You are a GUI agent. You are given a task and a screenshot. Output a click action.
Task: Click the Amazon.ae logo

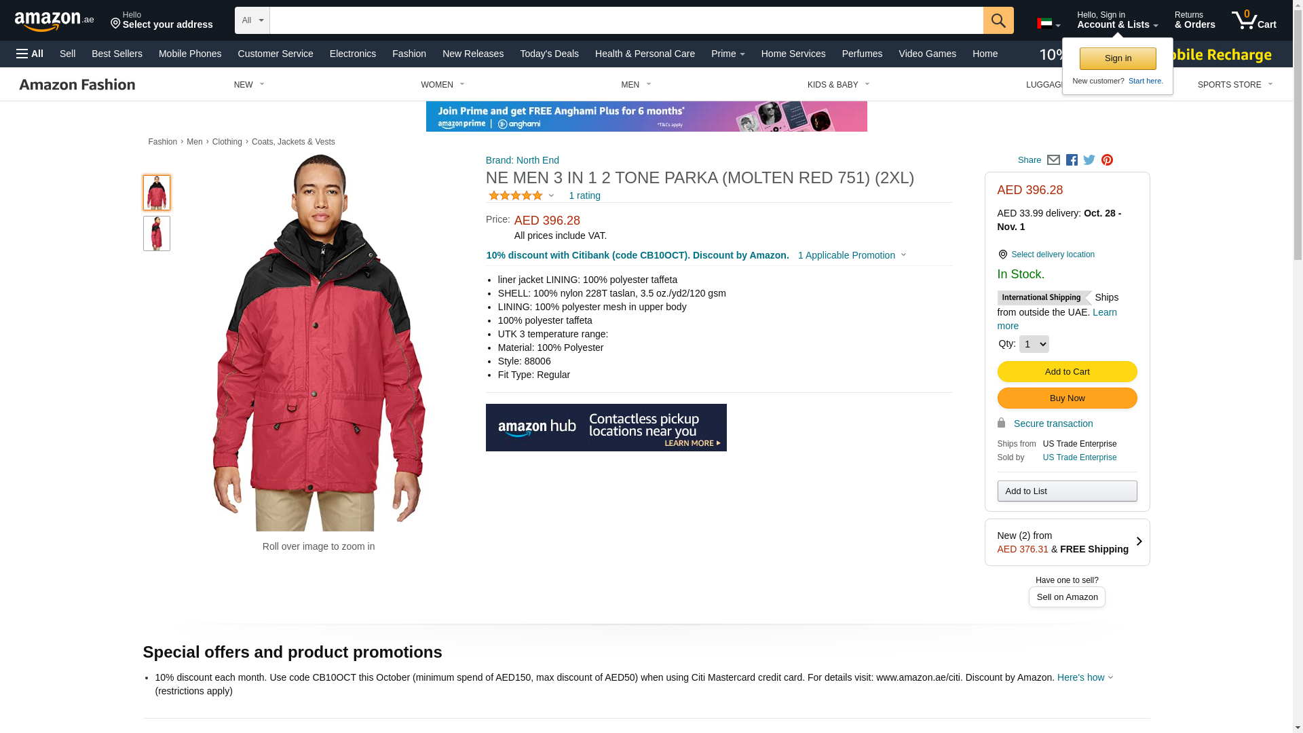coord(54,21)
